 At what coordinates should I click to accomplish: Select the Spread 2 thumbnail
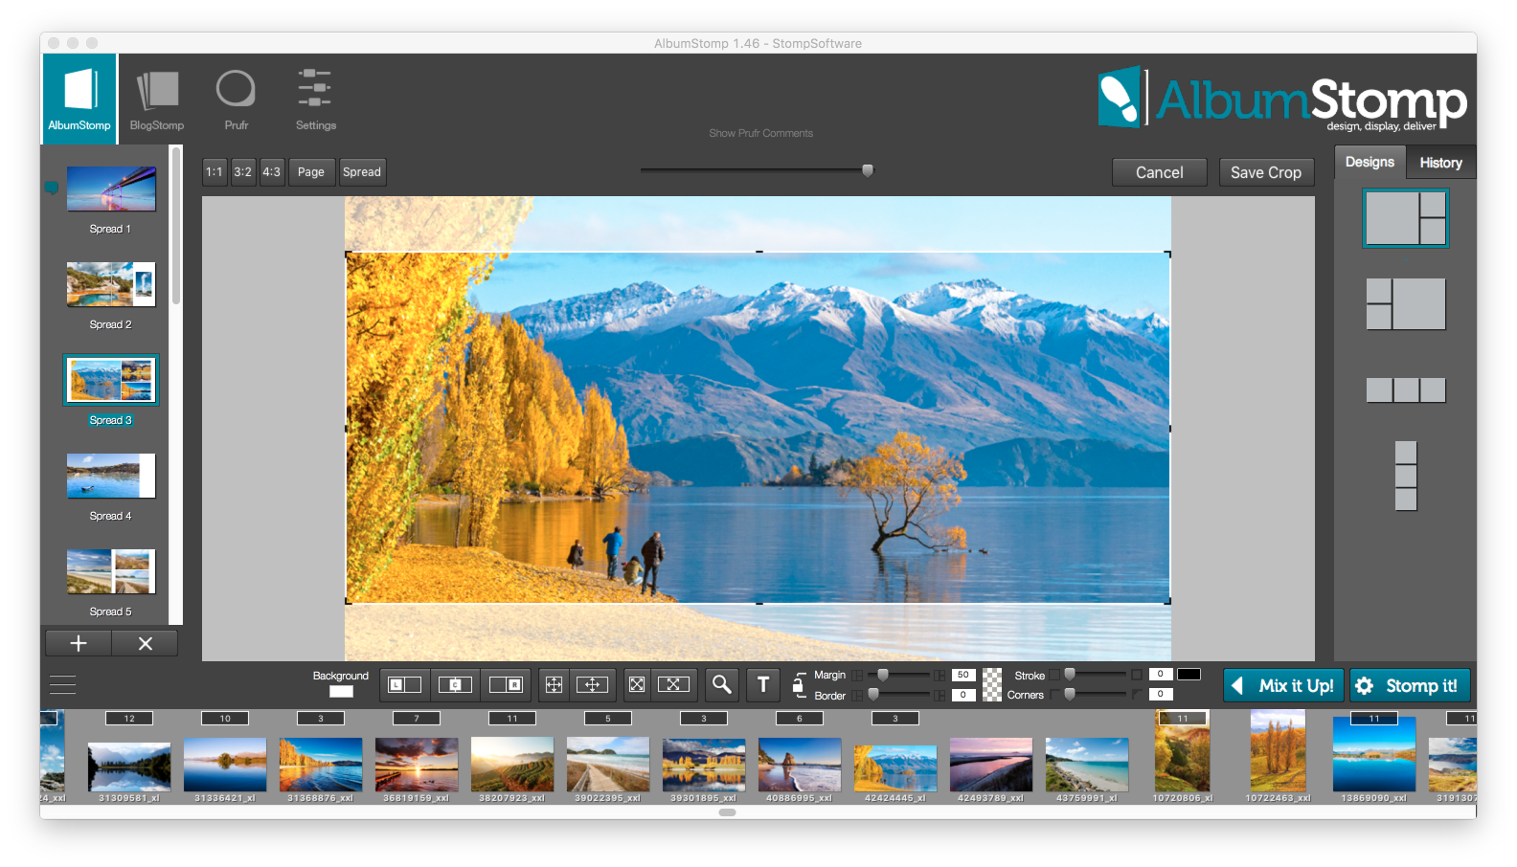tap(111, 284)
